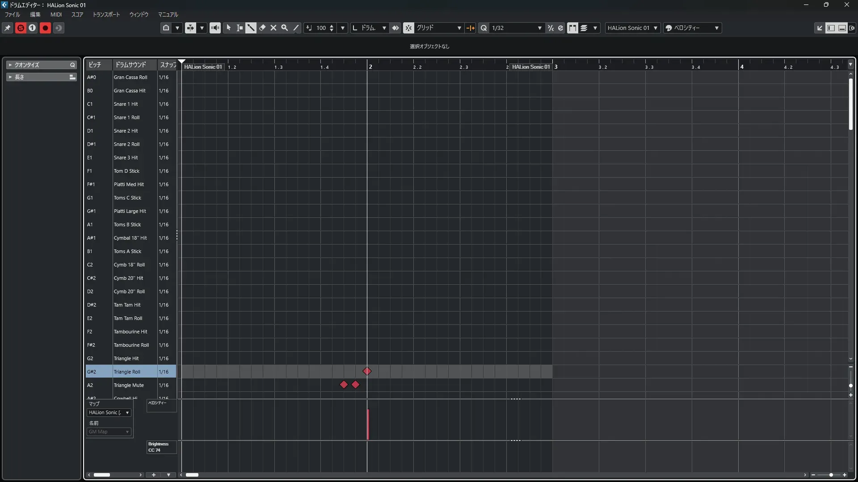Open the HALion Sonic 01 part dropdown
This screenshot has height=482, width=858.
pos(632,28)
